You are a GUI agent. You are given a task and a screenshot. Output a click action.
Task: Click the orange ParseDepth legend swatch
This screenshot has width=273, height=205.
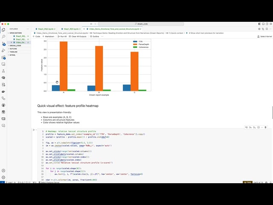click(135, 44)
